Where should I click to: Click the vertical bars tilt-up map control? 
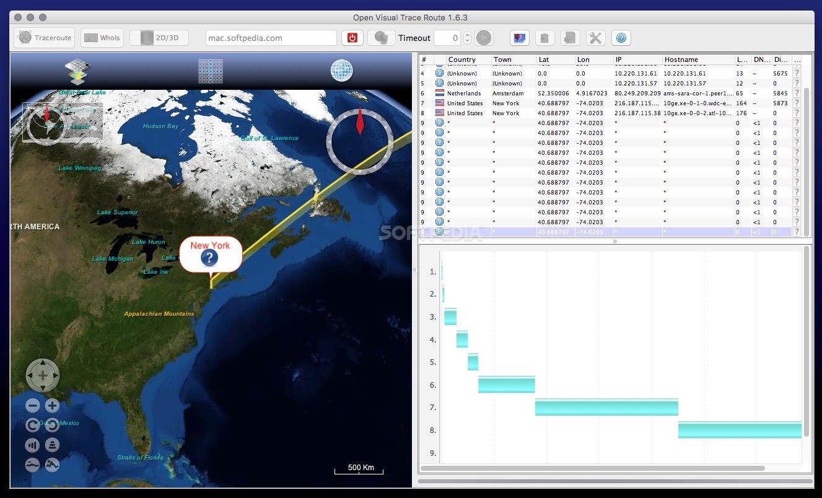point(33,445)
